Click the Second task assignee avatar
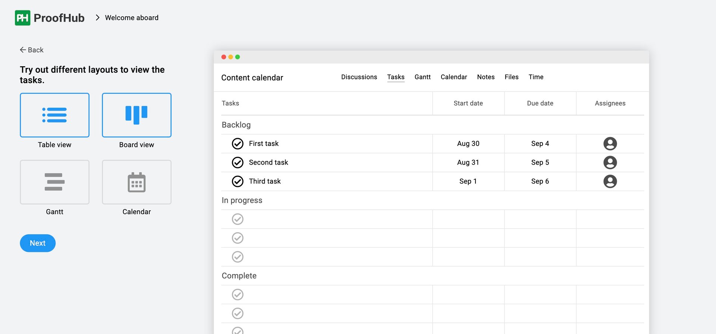 pyautogui.click(x=610, y=162)
